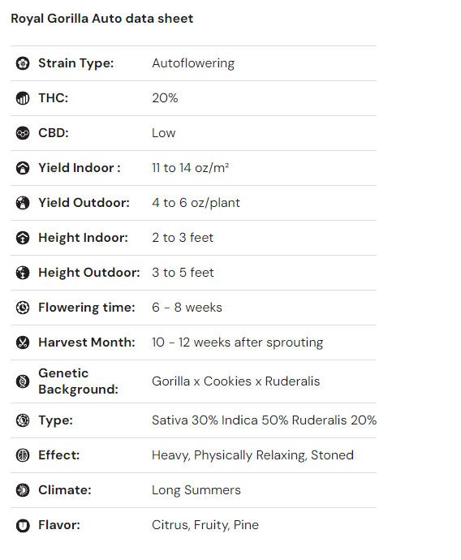Click the THC bar chart icon
Image resolution: width=461 pixels, height=560 pixels.
(23, 98)
